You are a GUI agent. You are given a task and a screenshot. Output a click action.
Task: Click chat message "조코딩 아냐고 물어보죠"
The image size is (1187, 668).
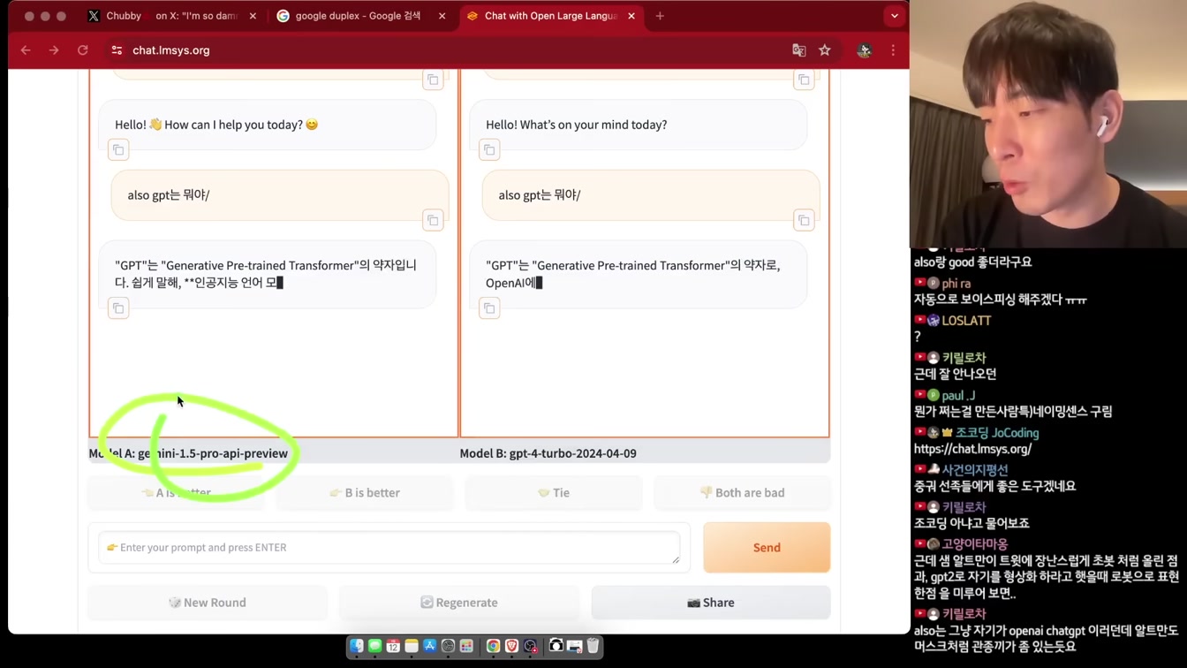(972, 523)
